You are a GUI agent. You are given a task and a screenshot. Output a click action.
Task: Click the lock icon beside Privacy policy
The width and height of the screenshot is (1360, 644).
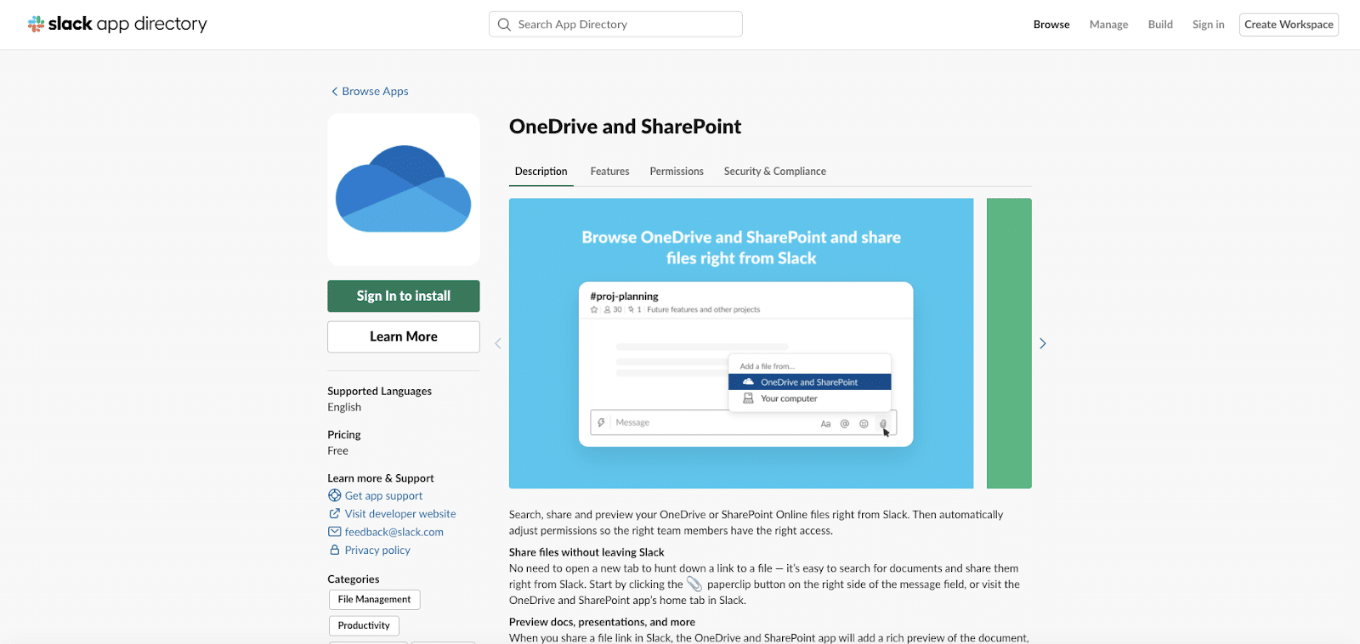click(x=335, y=550)
